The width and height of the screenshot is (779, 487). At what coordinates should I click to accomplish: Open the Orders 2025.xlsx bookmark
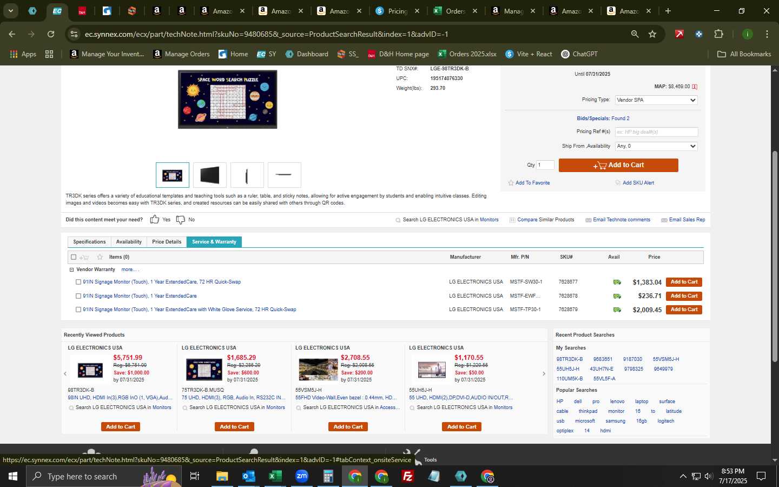pos(467,54)
